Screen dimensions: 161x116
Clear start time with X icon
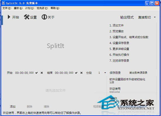42,73
